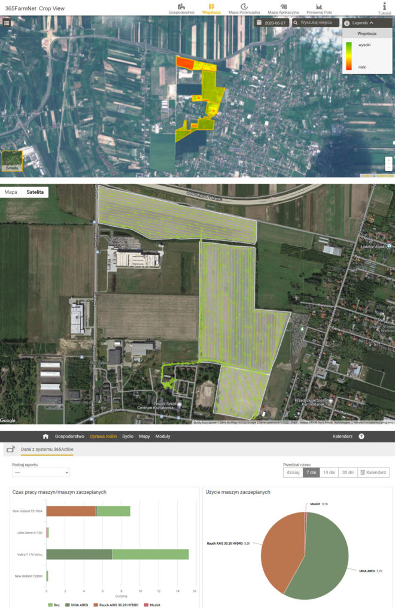Collapse the Legenda panel chevron
This screenshot has height=613, width=395.
[x=372, y=23]
